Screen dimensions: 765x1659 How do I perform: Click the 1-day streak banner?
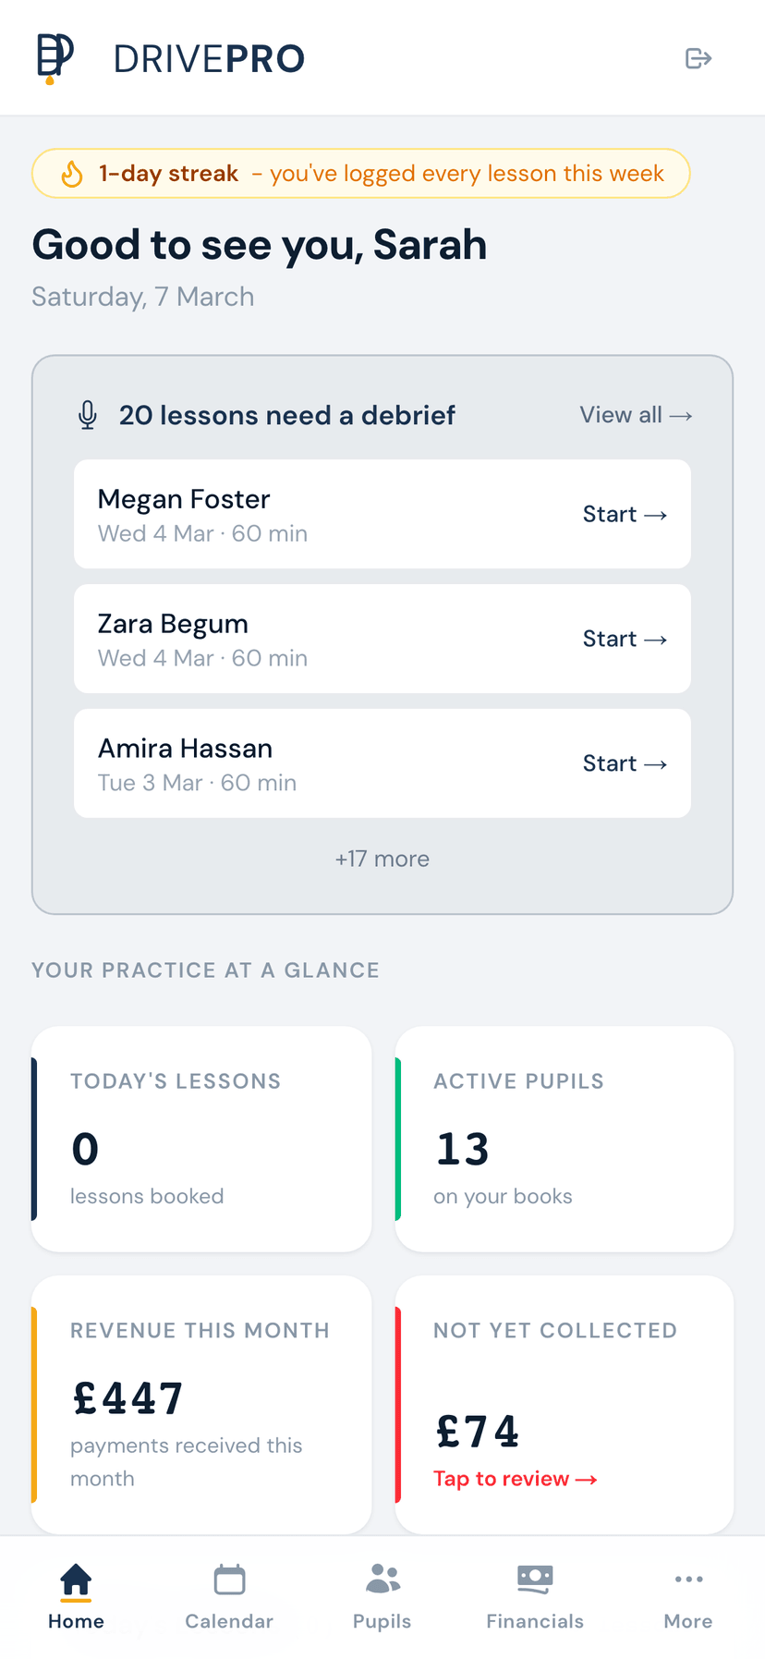(361, 173)
